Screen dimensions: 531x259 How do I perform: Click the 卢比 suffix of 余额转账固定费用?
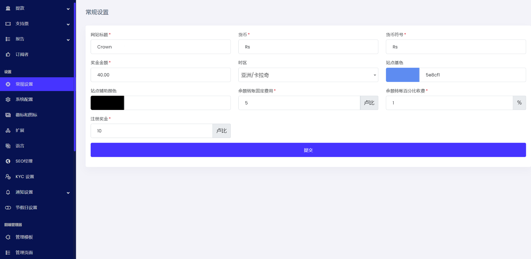(x=369, y=103)
